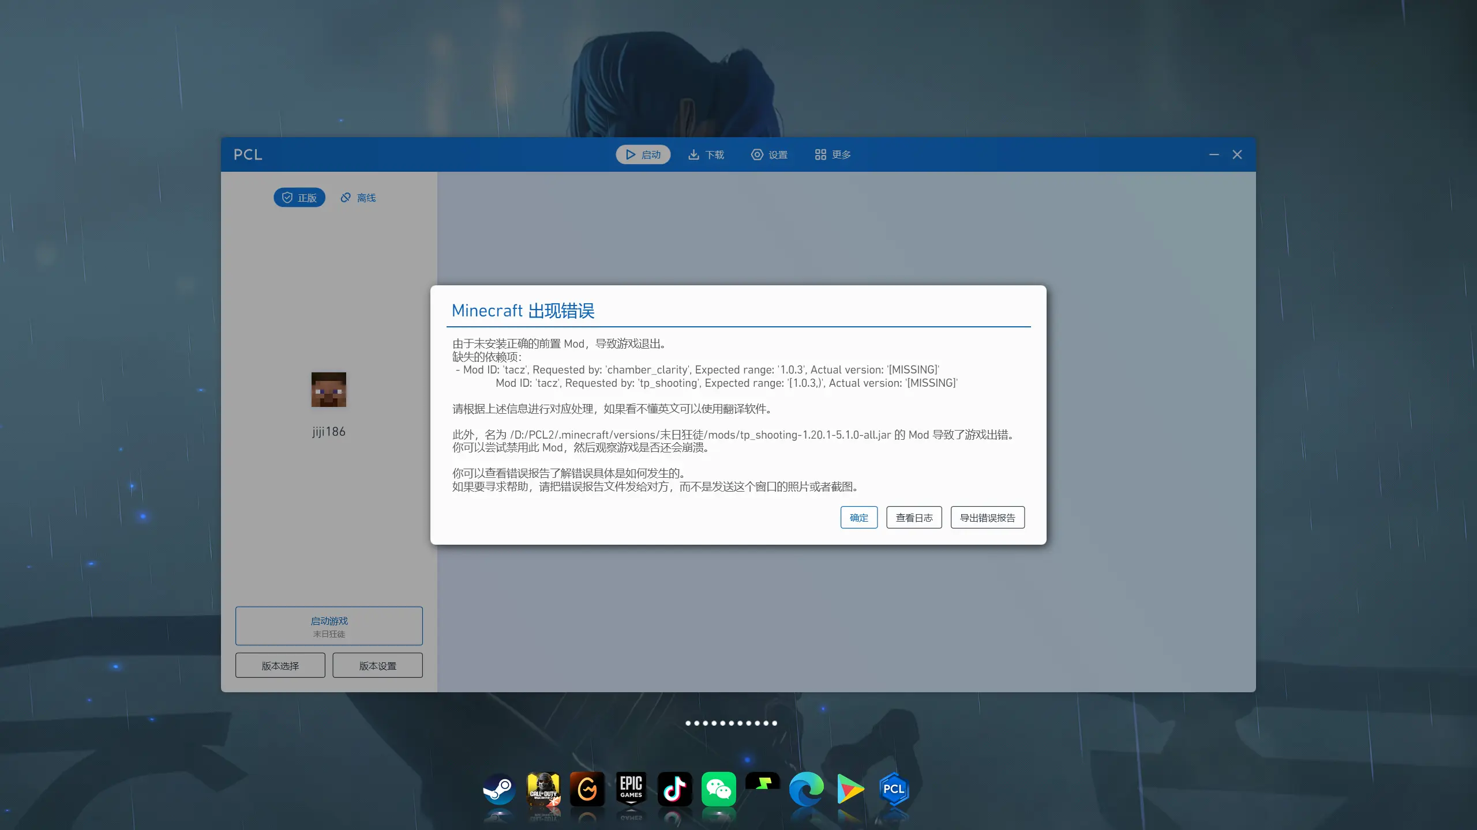Open WeChat dock icon
Image resolution: width=1477 pixels, height=830 pixels.
click(x=718, y=788)
